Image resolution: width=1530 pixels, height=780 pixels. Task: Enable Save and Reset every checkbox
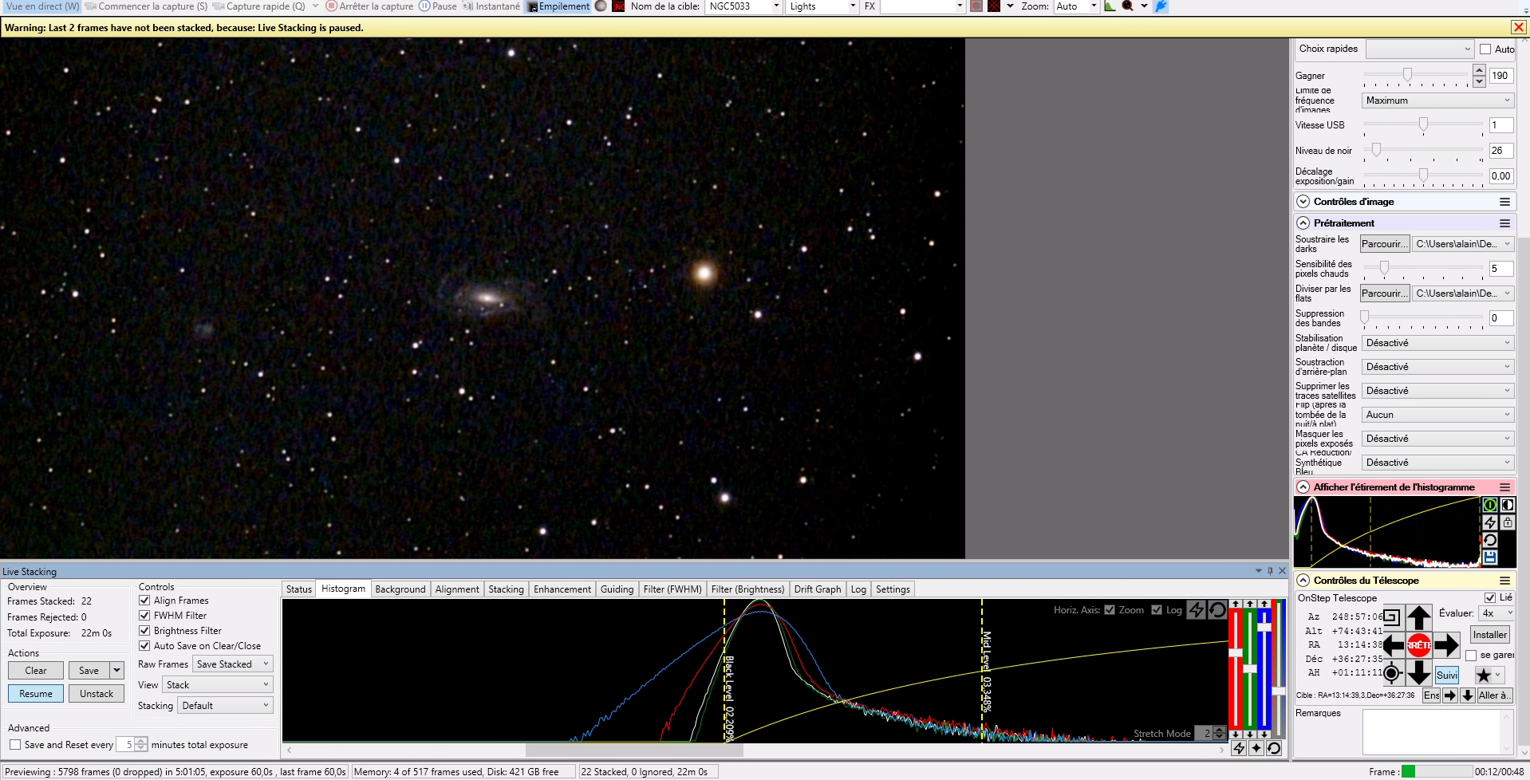click(15, 745)
